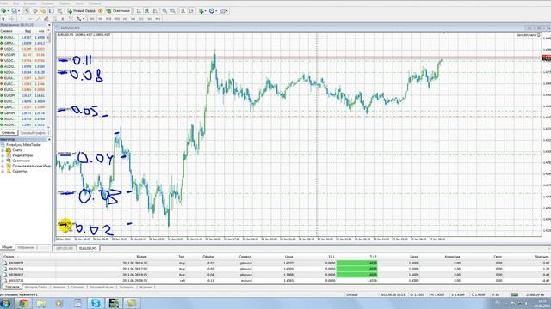Switch chart to bar chart type
The height and width of the screenshot is (309, 551).
(x=139, y=11)
